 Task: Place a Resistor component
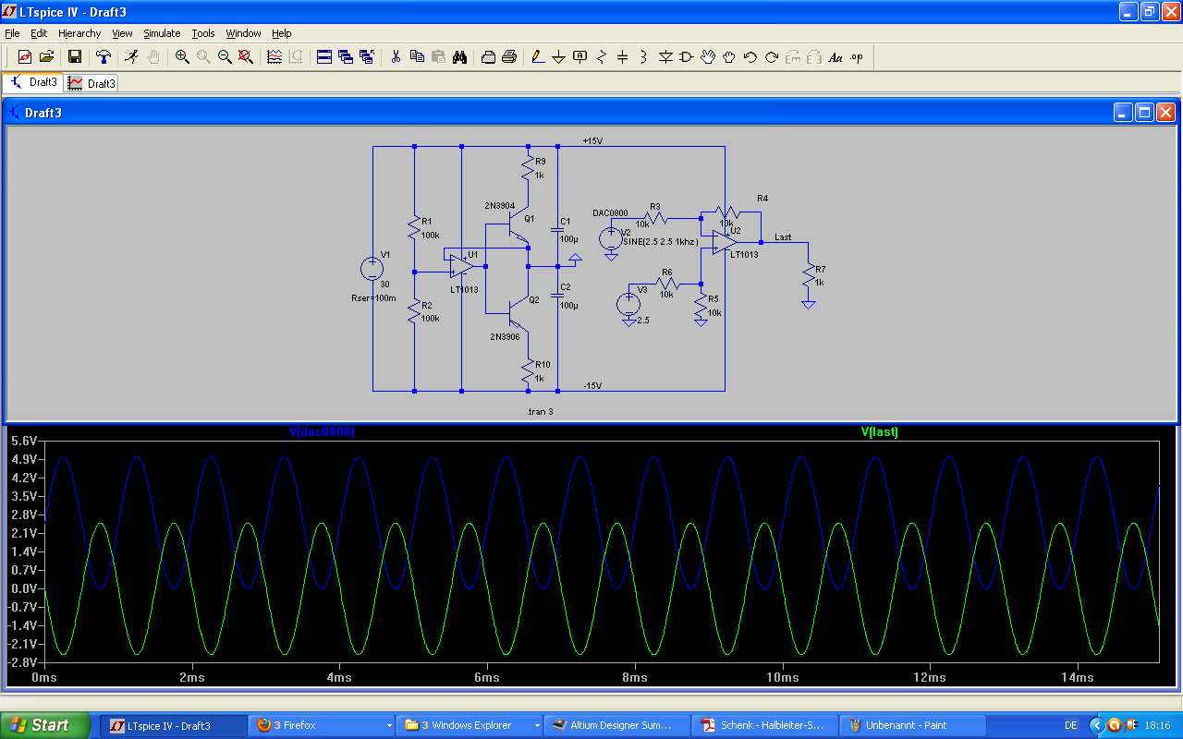tap(602, 57)
